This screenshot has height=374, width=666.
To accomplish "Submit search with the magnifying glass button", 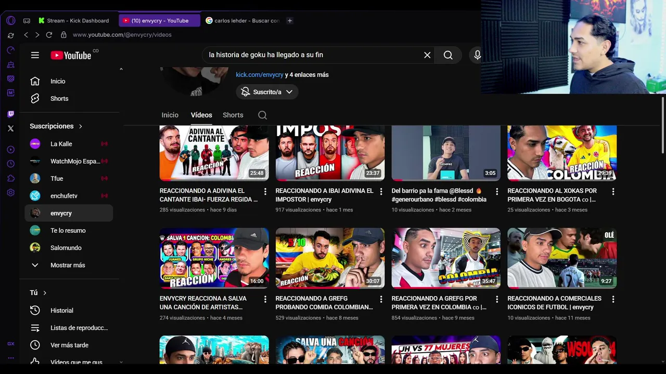I will click(448, 55).
